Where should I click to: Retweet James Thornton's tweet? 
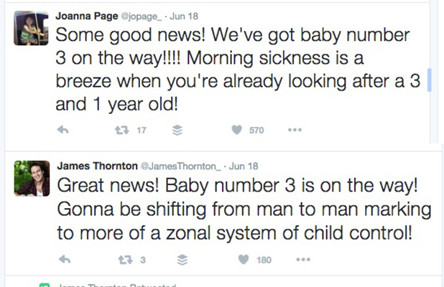coord(125,260)
